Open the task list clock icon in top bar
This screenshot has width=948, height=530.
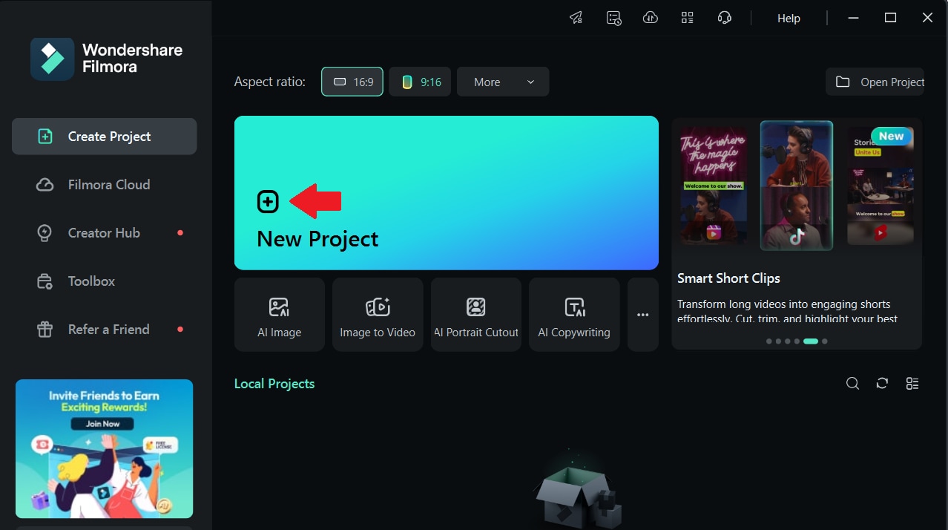[613, 18]
